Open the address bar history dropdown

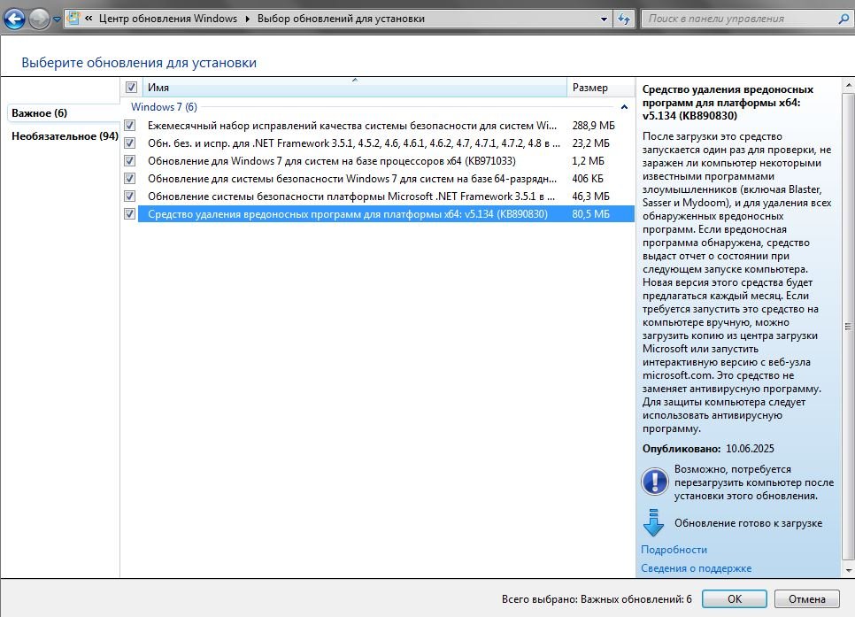coord(604,19)
